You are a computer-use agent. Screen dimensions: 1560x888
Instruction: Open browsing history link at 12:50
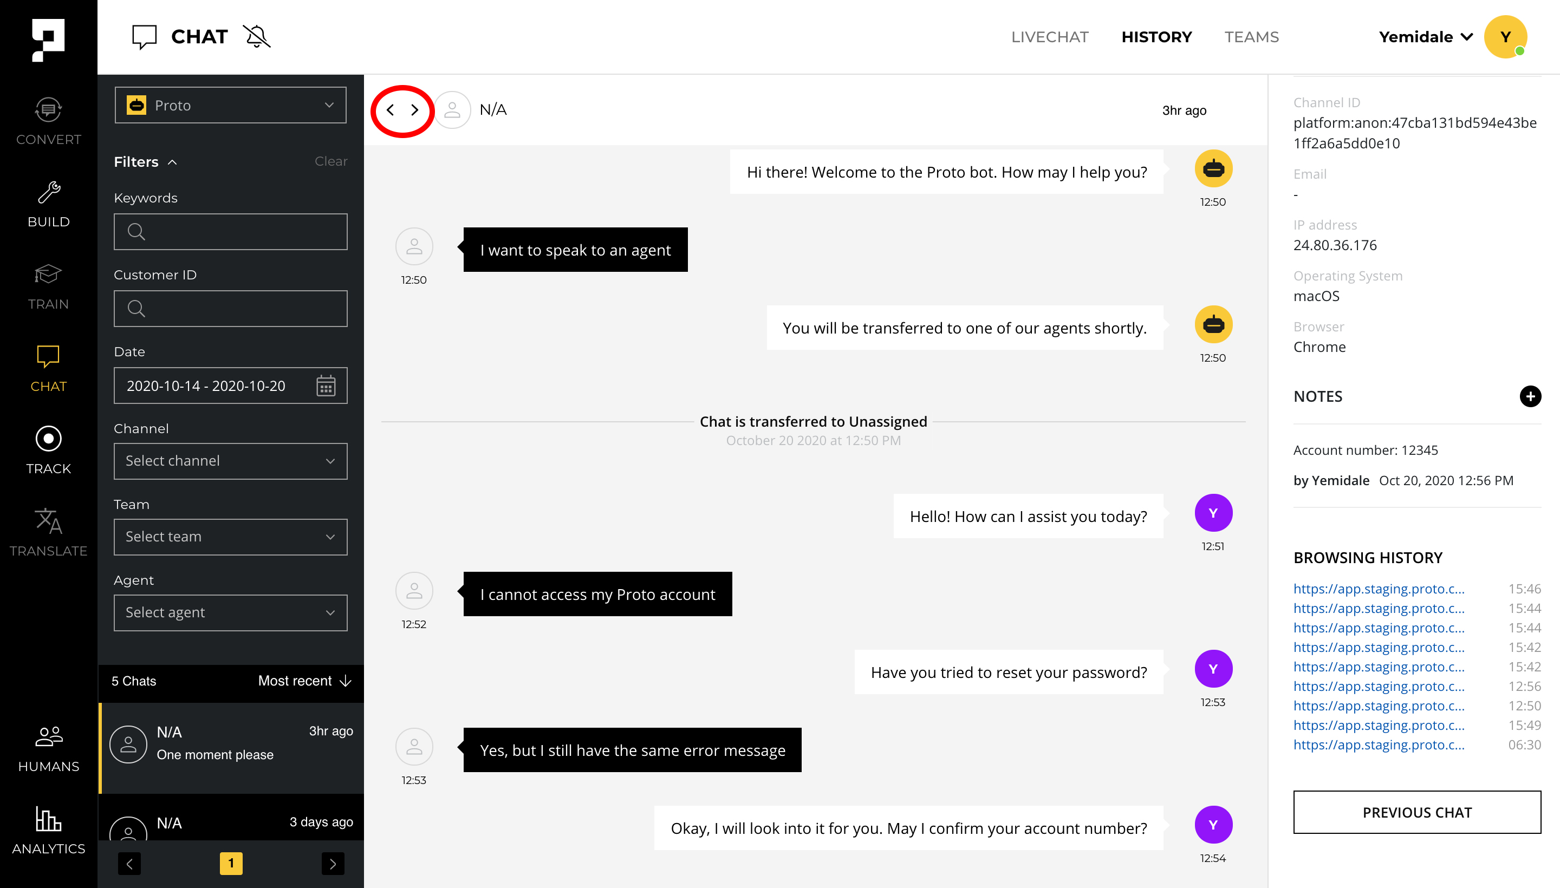click(x=1379, y=706)
